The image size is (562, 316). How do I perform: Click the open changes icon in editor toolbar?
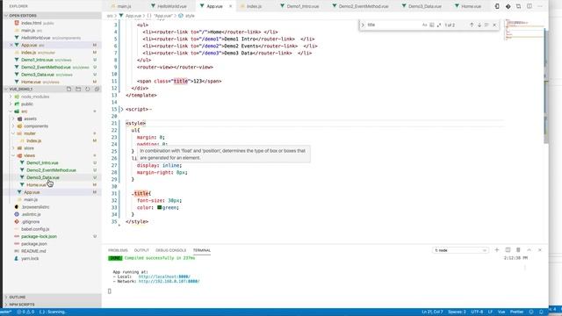(x=519, y=6)
